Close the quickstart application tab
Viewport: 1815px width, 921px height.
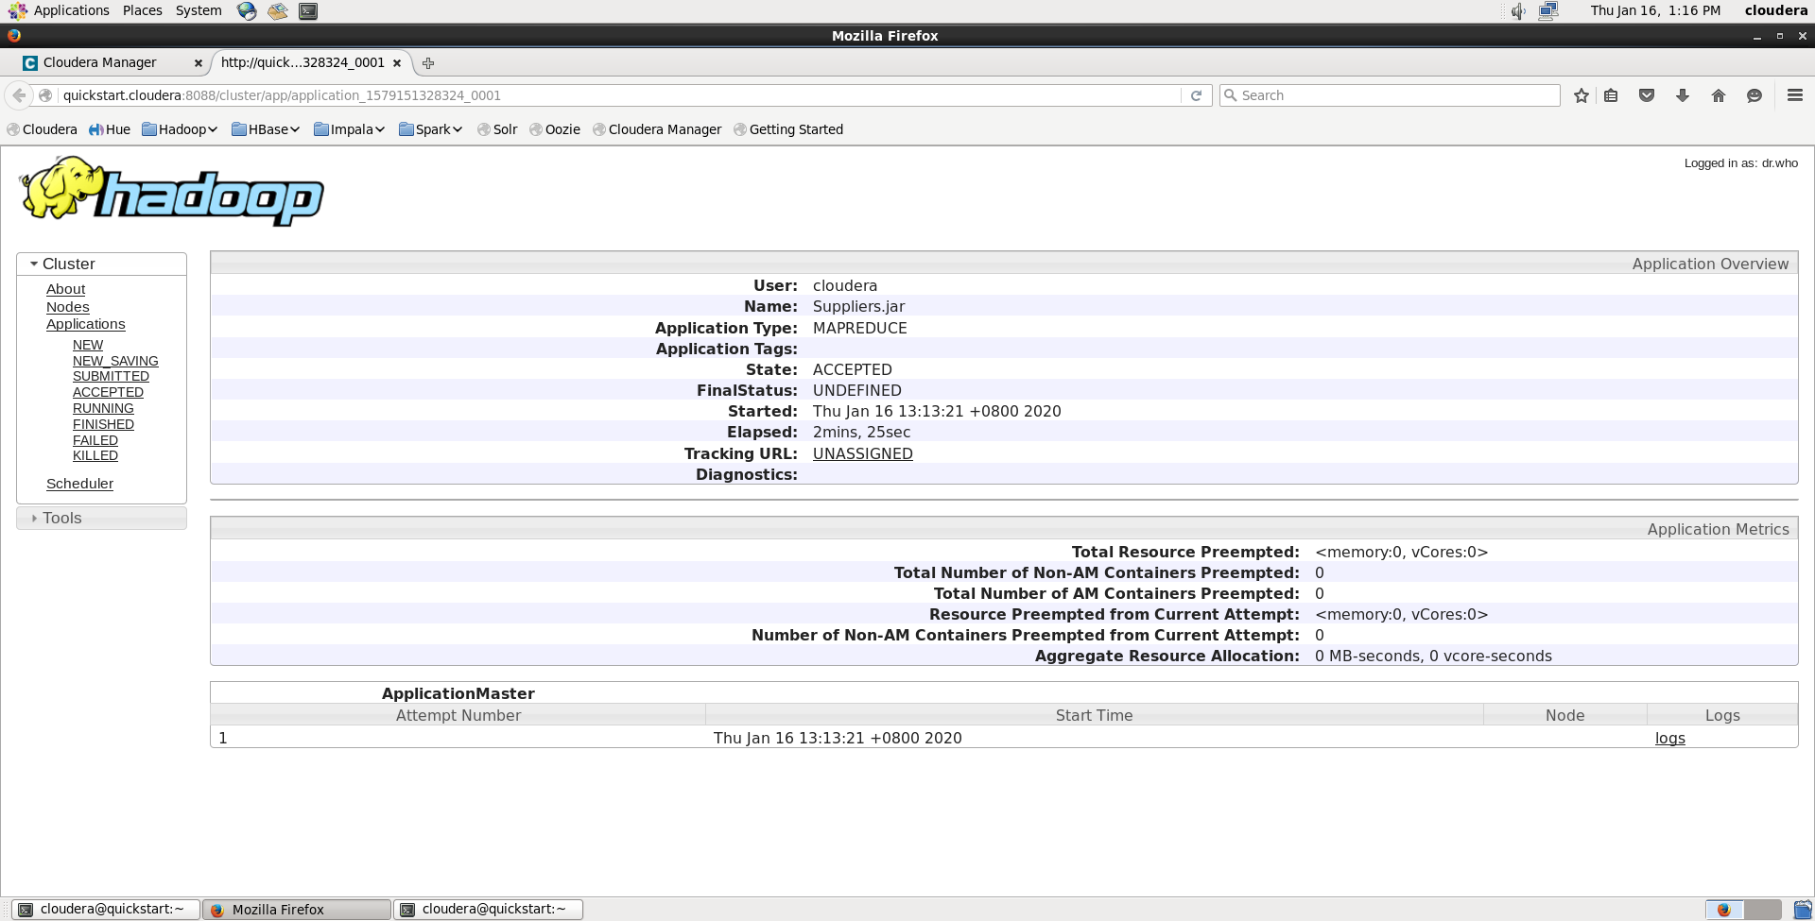(x=397, y=63)
